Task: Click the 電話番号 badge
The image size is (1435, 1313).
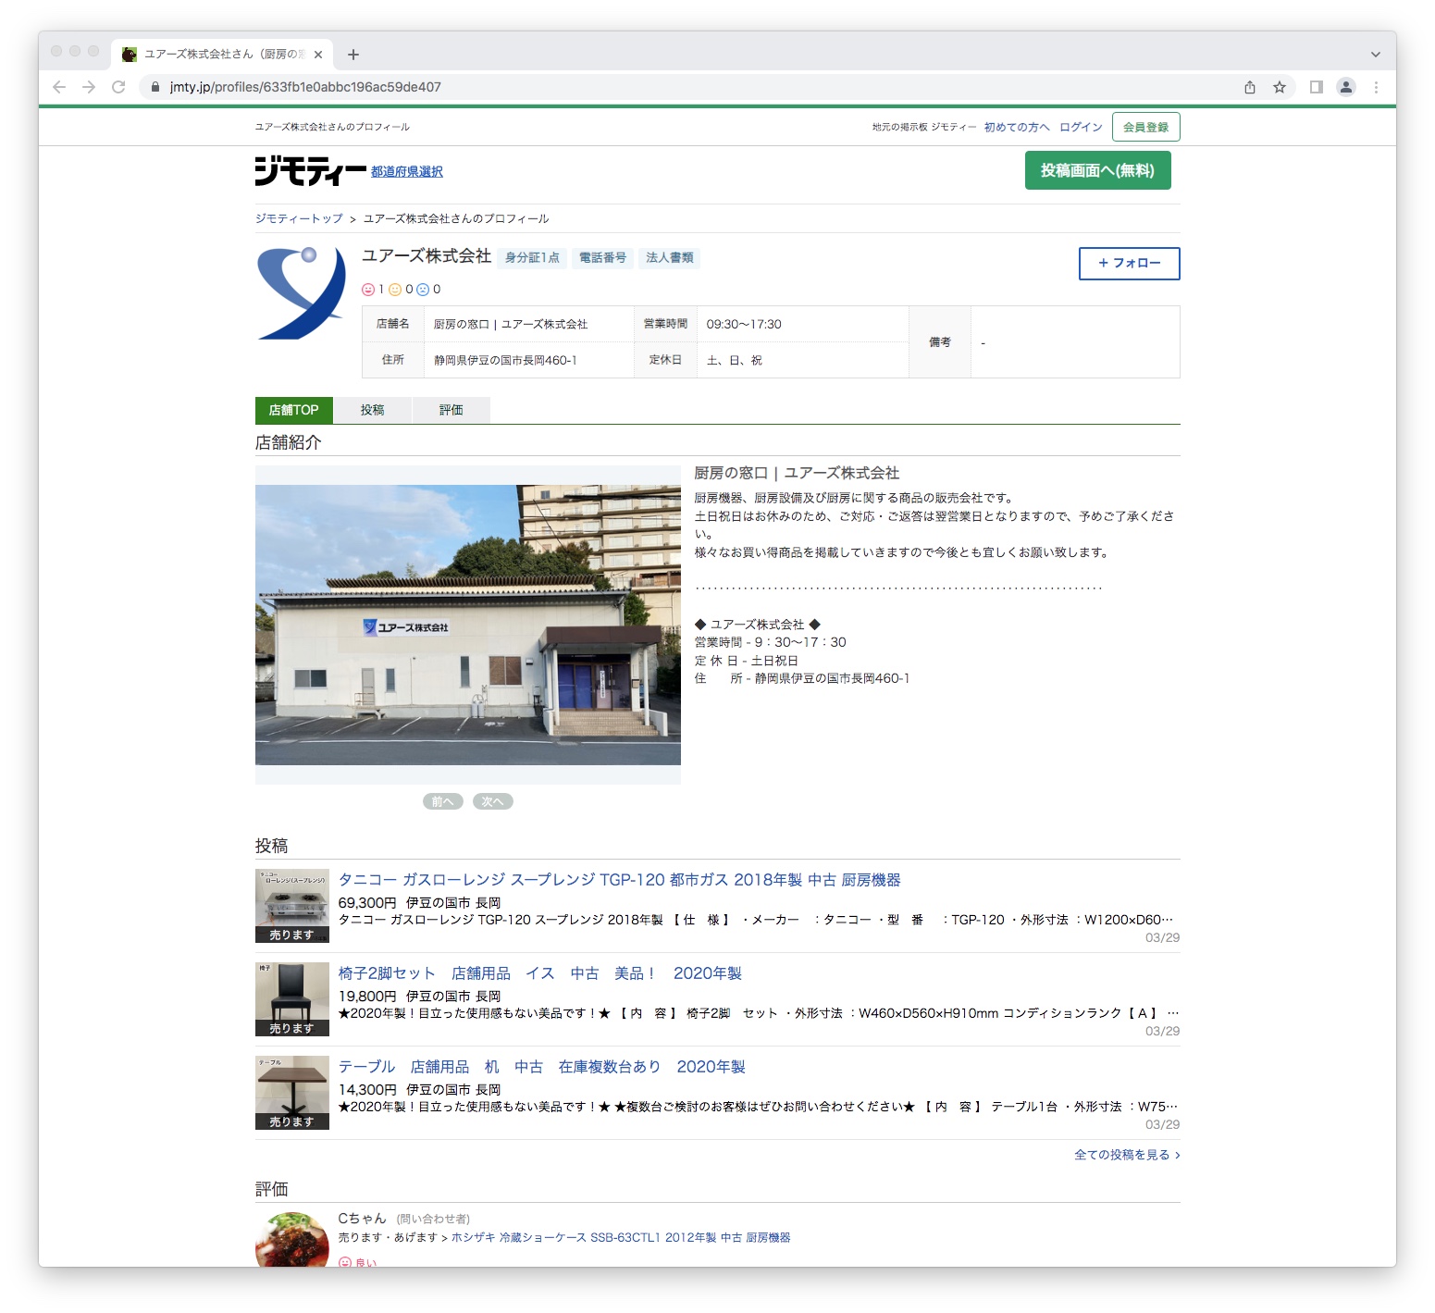Action: click(602, 258)
